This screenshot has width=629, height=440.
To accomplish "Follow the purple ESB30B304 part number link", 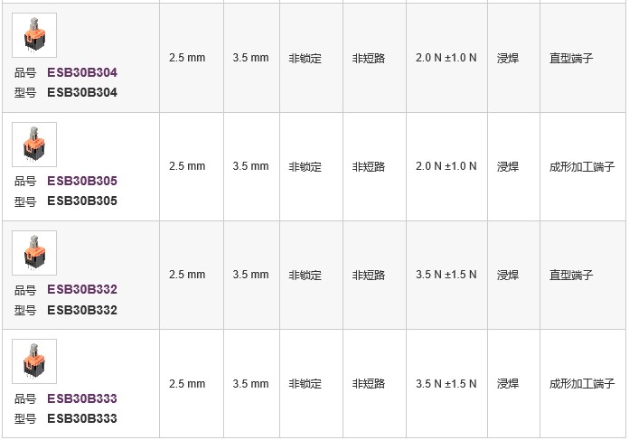I will pos(82,72).
